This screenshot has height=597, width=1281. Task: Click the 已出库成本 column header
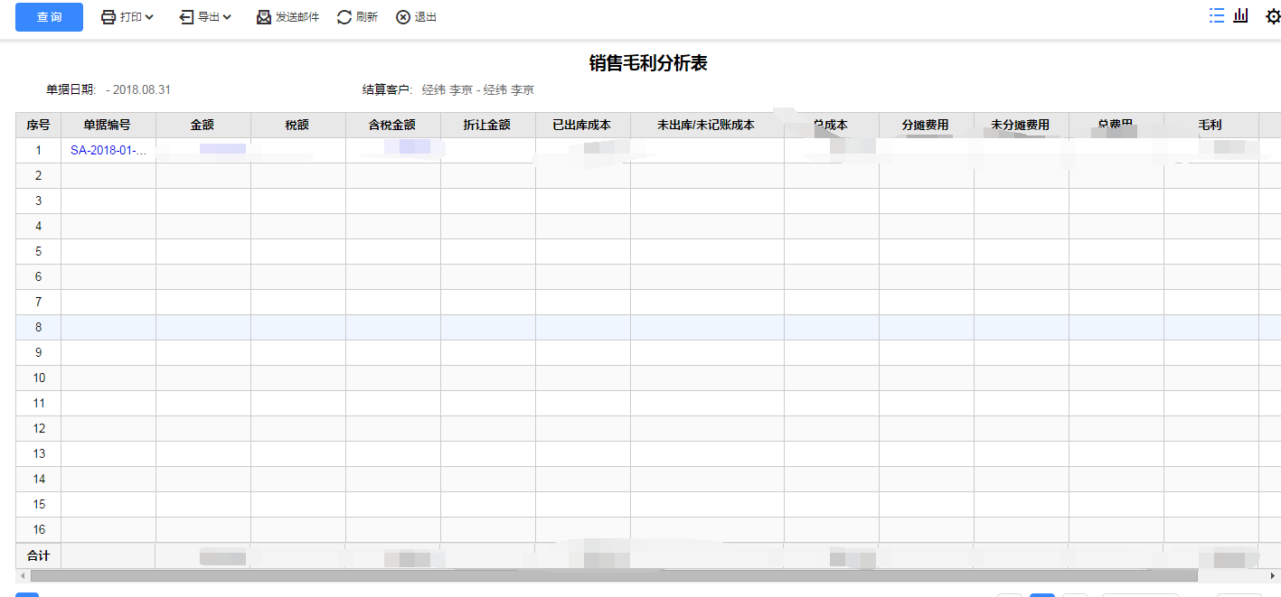point(582,126)
